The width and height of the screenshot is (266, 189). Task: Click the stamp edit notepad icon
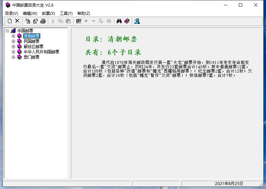click(78, 21)
